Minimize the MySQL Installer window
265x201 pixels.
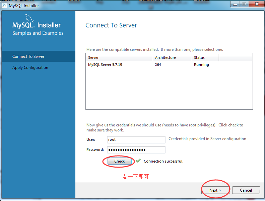coord(235,4)
